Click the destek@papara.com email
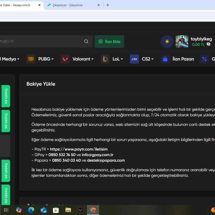This screenshot has height=215, width=215. [106, 160]
